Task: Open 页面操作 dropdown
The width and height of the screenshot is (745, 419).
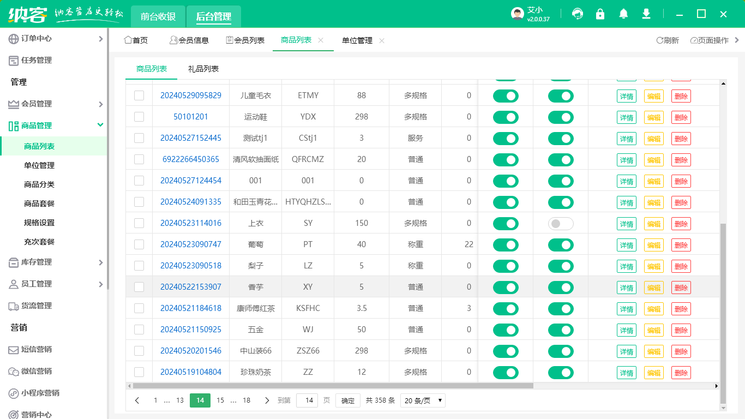Action: point(709,40)
